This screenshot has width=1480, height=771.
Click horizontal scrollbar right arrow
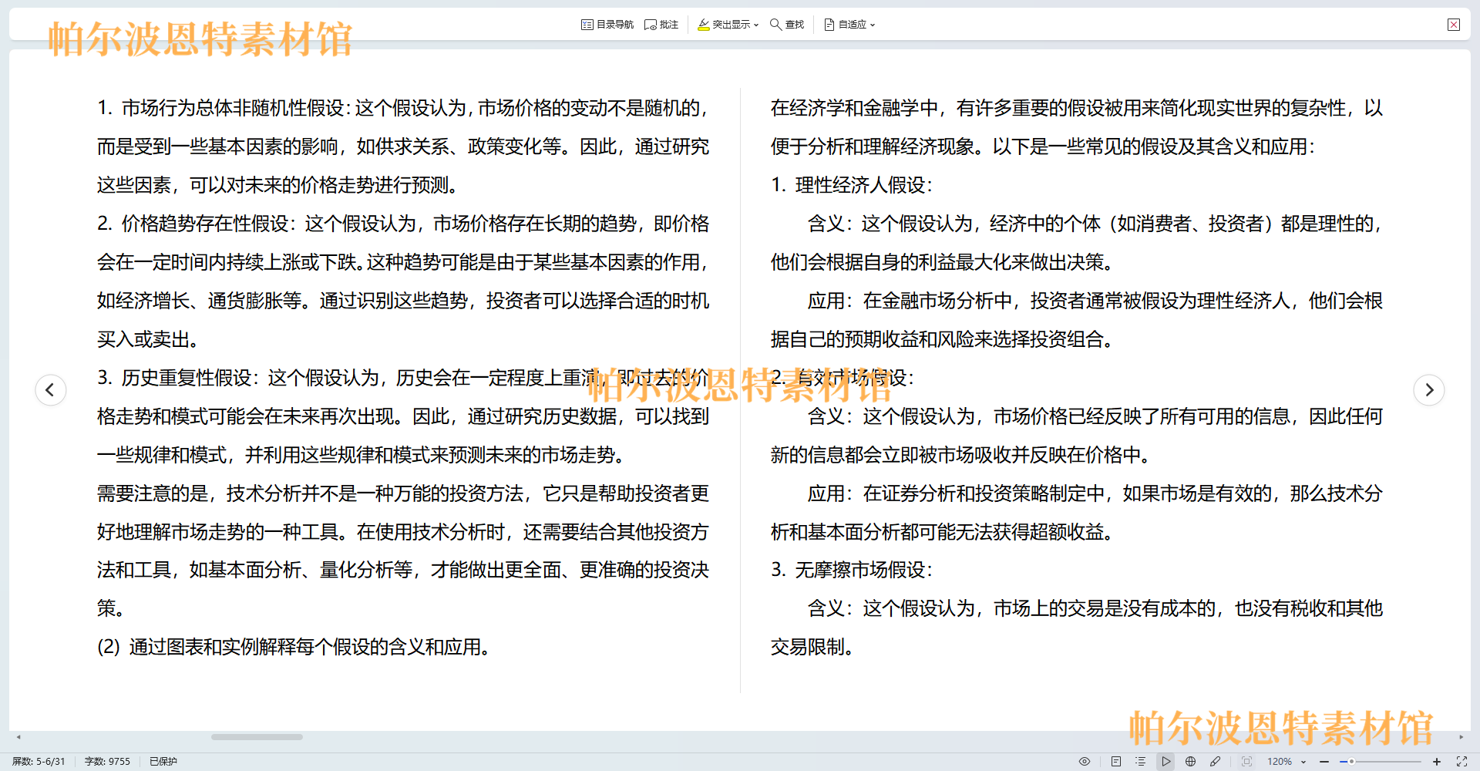pyautogui.click(x=1461, y=737)
